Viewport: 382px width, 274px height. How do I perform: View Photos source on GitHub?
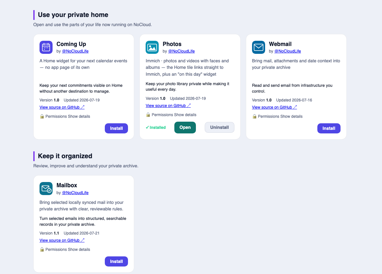tap(168, 106)
